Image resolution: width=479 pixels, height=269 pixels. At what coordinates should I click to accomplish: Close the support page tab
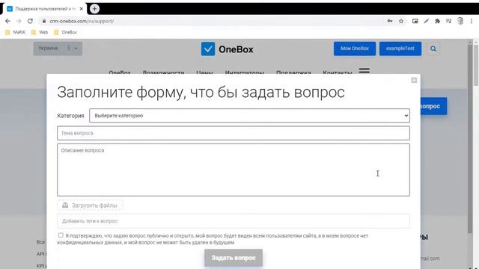[x=82, y=9]
